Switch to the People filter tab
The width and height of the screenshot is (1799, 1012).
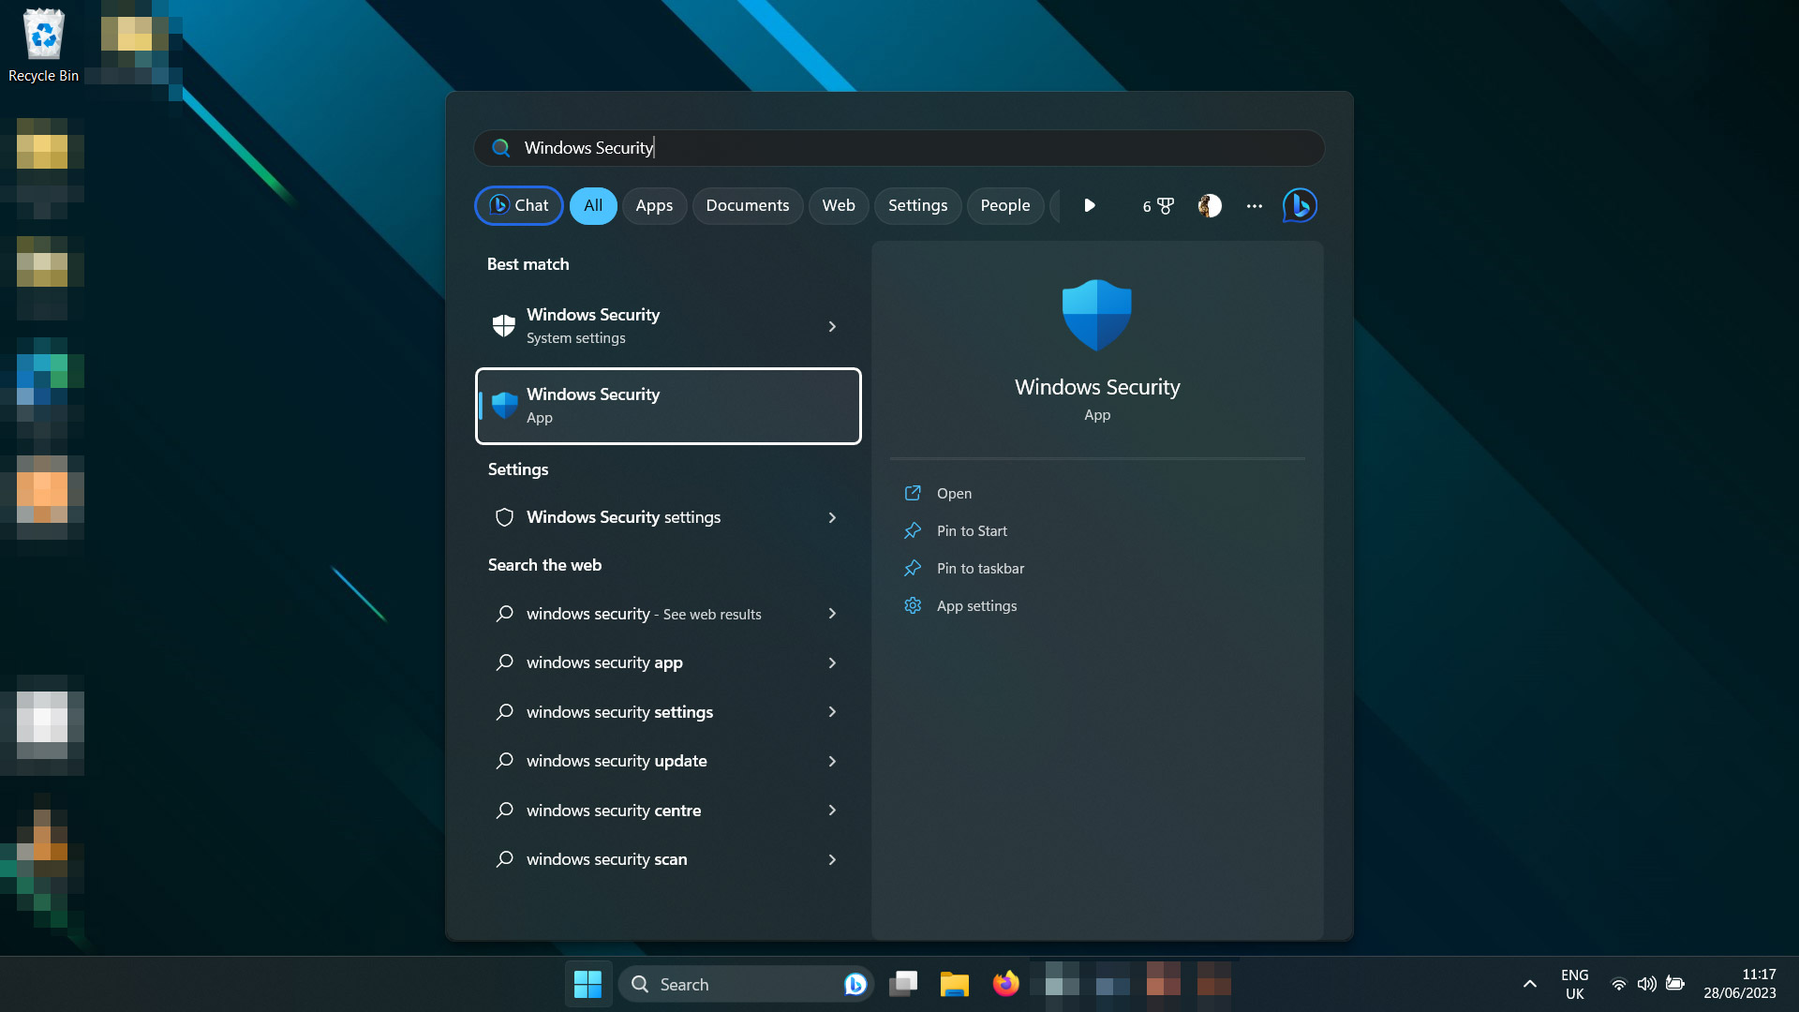[1005, 205]
